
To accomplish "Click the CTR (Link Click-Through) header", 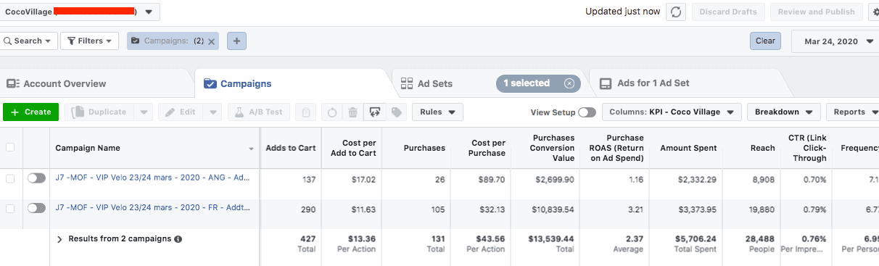I will pos(807,148).
